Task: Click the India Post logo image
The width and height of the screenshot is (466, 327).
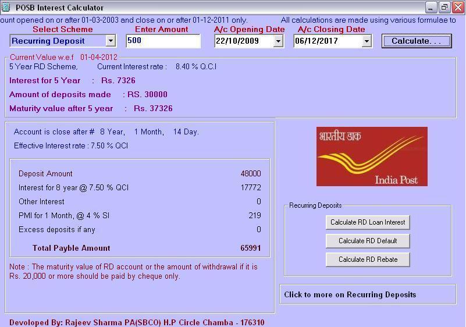Action: (372, 157)
